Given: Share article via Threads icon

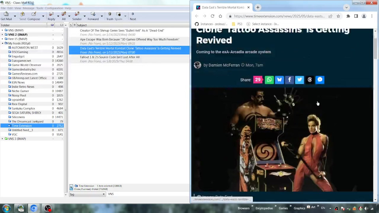Looking at the screenshot, I should click(310, 80).
